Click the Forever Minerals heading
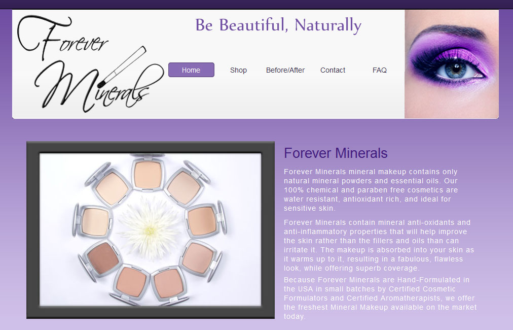The image size is (513, 330). tap(336, 153)
